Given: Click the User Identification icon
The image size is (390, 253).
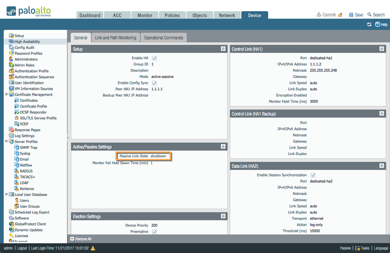Looking at the screenshot, I should coord(11,82).
